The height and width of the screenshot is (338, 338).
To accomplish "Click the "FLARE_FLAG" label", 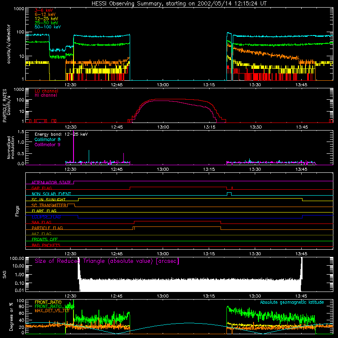I will coord(44,211).
